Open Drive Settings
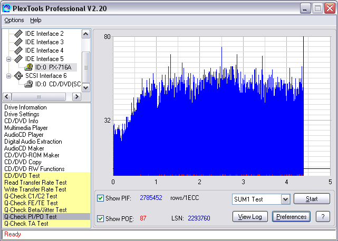The width and height of the screenshot is (338, 241). click(x=22, y=114)
